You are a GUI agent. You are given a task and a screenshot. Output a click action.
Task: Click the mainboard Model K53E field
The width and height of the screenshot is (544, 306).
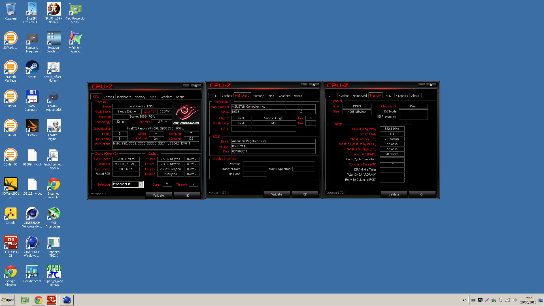coord(258,112)
